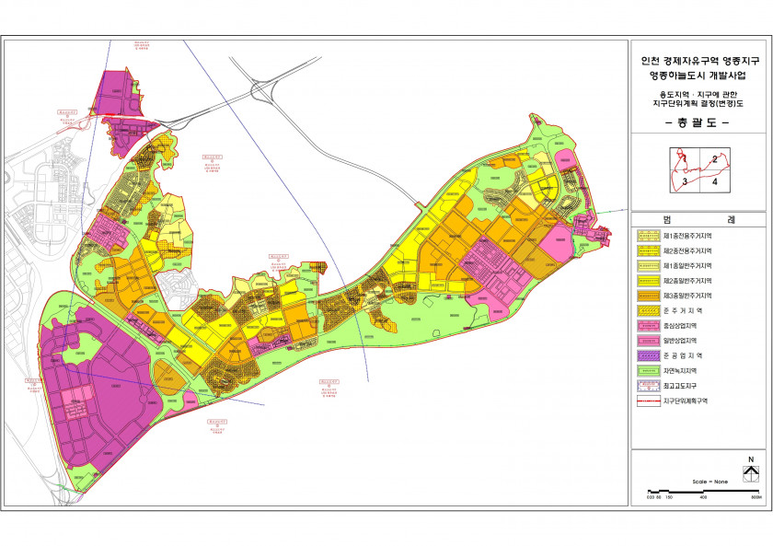The width and height of the screenshot is (773, 546).
Task: Click the north arrow compass symbol
Action: 751,472
